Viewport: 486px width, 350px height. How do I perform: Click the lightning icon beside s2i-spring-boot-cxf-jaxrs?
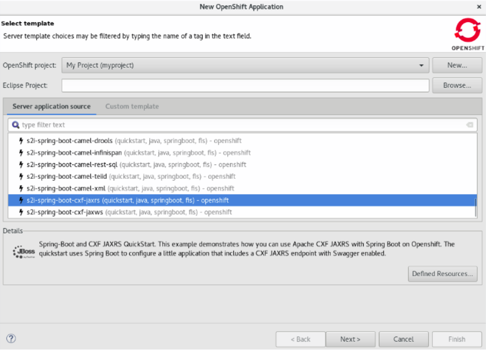coord(21,200)
